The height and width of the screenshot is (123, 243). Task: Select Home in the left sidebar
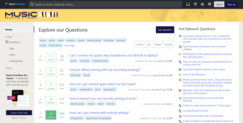point(19,30)
